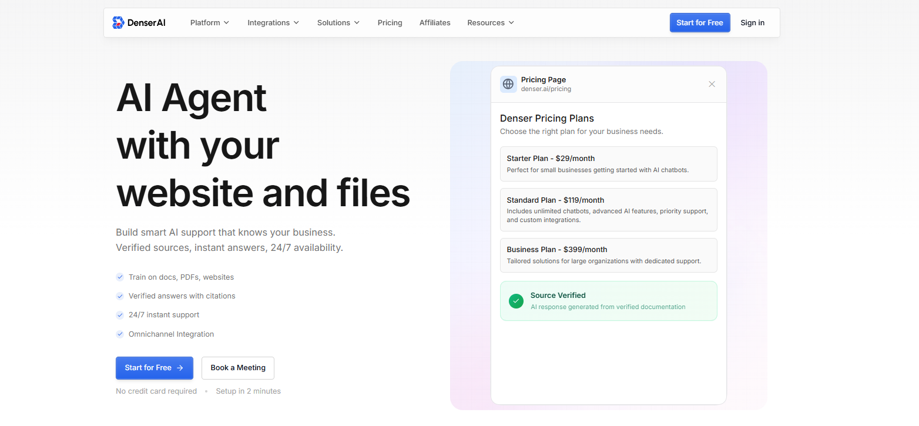
Task: Expand the Solutions menu
Action: tap(338, 23)
